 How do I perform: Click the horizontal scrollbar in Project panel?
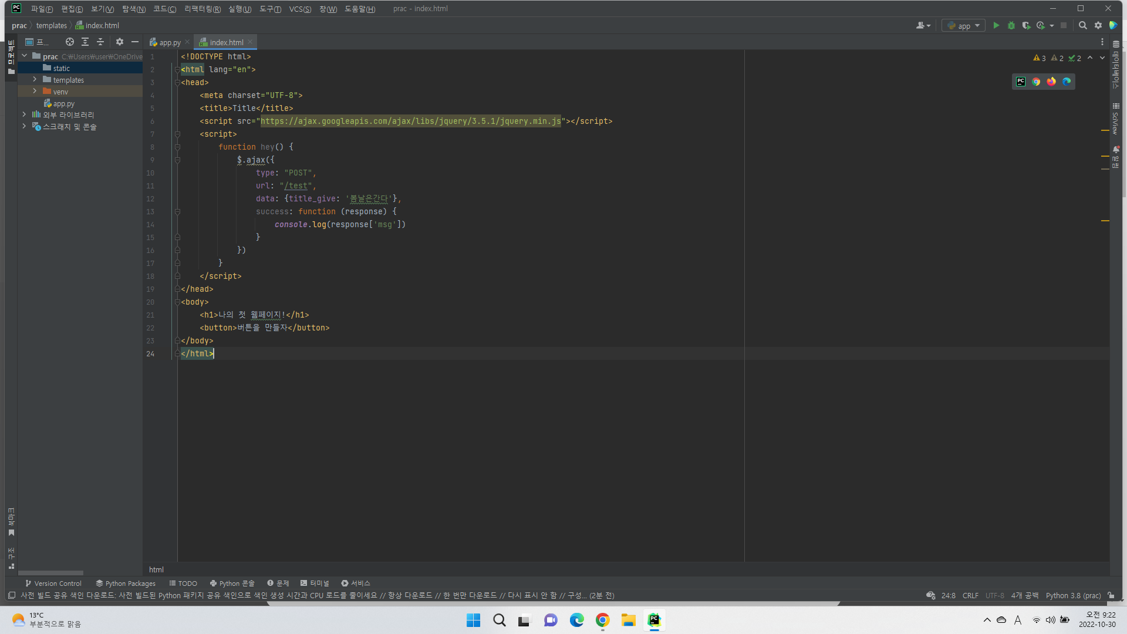click(50, 573)
